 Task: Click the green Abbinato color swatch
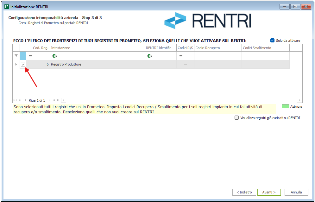tap(285, 106)
